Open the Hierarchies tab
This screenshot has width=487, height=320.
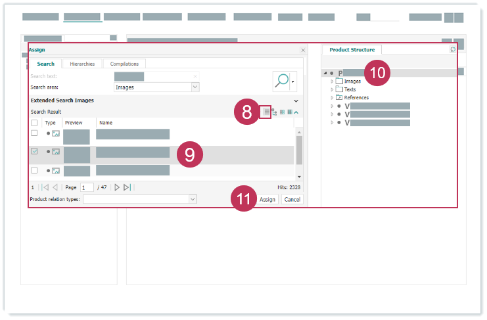click(x=82, y=64)
